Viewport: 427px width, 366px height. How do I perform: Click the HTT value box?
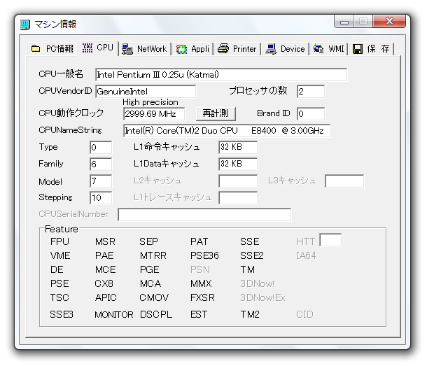(330, 240)
